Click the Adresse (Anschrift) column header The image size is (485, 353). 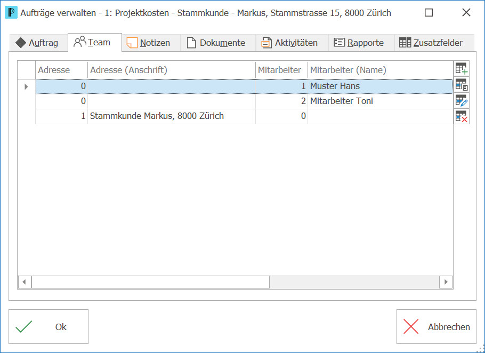tap(172, 70)
